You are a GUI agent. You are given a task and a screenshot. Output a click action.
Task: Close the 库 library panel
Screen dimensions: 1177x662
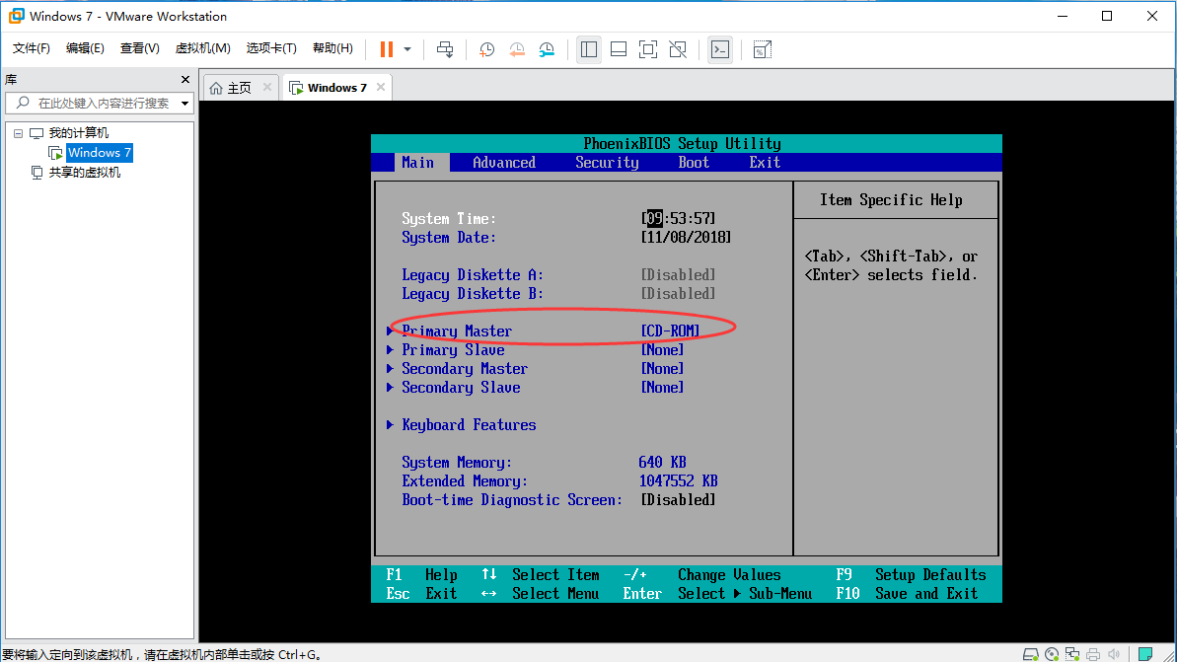coord(185,80)
